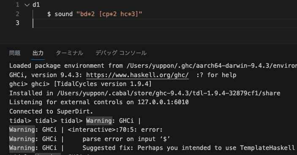Click the Listening for external controls line

pyautogui.click(x=99, y=102)
